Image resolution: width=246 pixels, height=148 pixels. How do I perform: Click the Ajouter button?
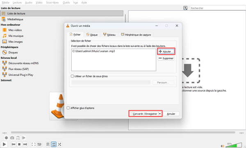pyautogui.click(x=166, y=51)
